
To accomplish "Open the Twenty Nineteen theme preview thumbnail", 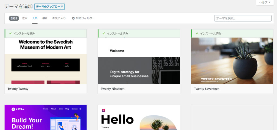I will pyautogui.click(x=139, y=61).
